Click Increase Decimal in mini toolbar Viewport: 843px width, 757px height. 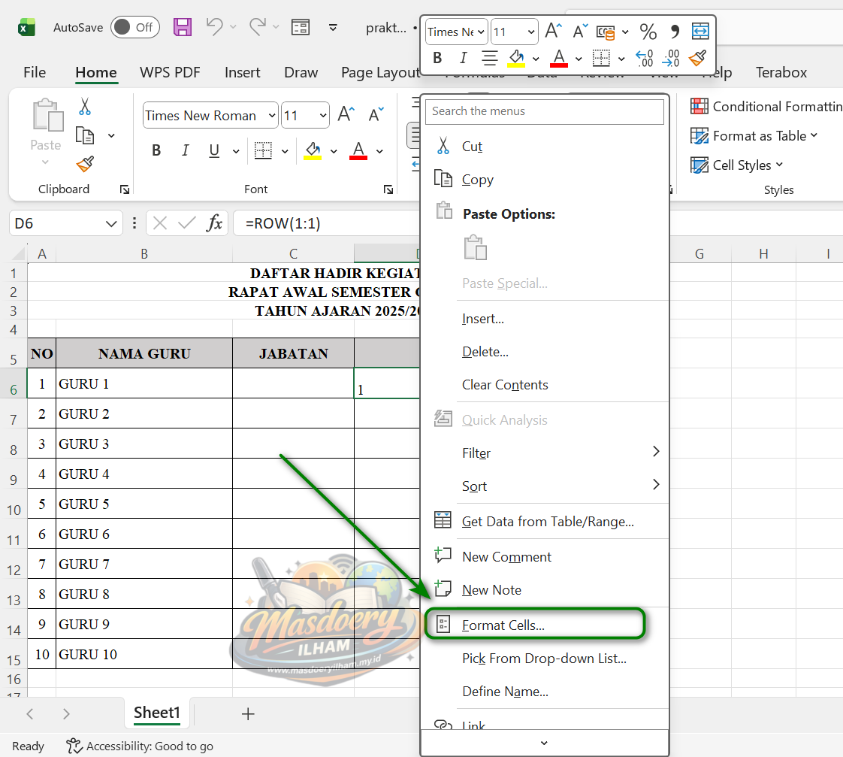(644, 58)
